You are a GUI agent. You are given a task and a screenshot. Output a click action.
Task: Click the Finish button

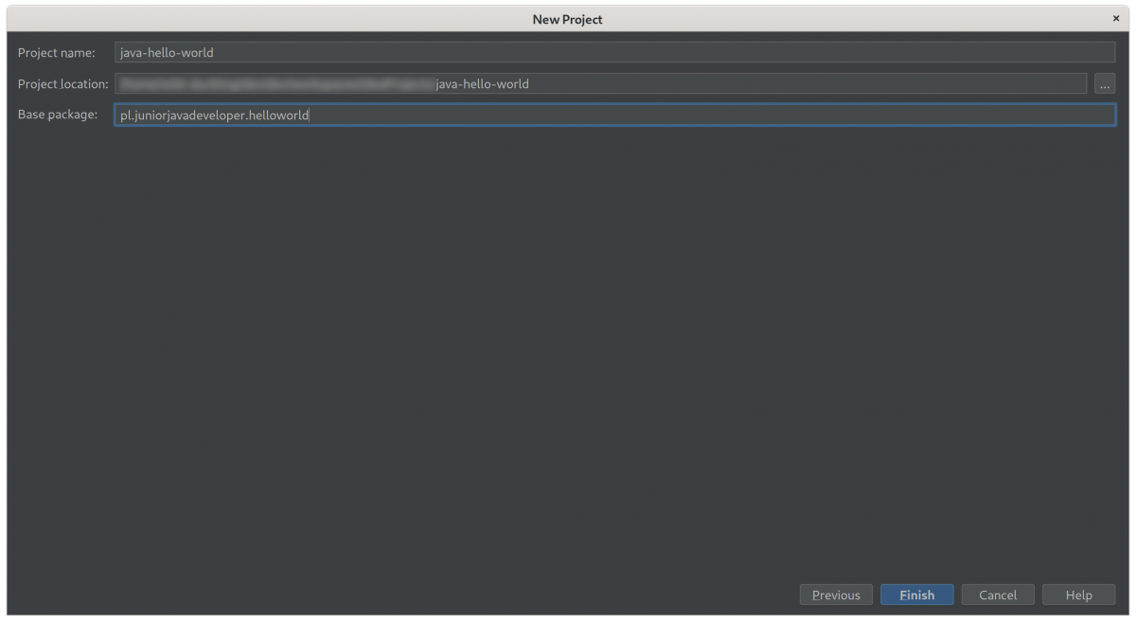click(x=916, y=595)
